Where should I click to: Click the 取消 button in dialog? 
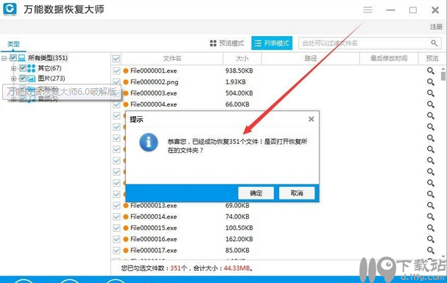tap(297, 193)
